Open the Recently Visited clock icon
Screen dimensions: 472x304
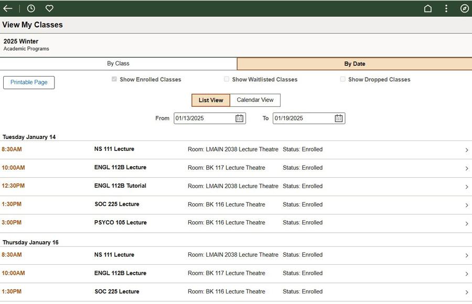pos(30,8)
